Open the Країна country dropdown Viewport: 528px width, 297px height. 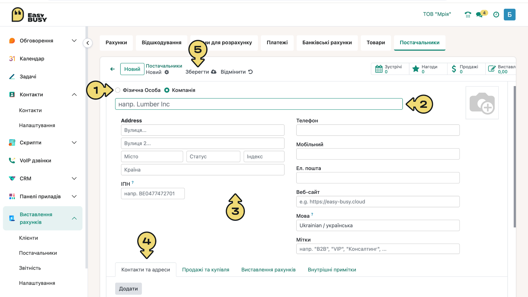pyautogui.click(x=203, y=170)
